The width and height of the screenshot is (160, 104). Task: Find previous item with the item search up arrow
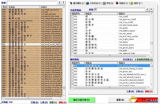pos(151,9)
